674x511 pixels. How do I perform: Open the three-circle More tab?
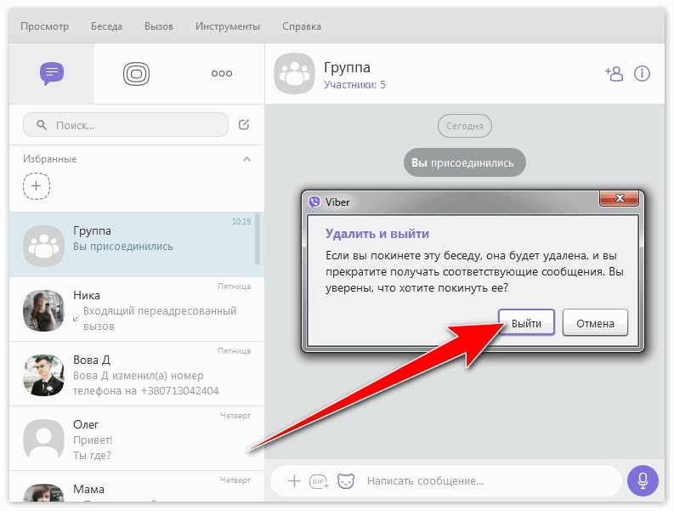click(221, 74)
